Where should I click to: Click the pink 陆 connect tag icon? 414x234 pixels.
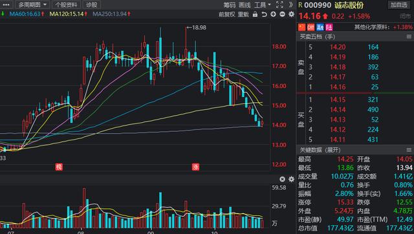329,27
